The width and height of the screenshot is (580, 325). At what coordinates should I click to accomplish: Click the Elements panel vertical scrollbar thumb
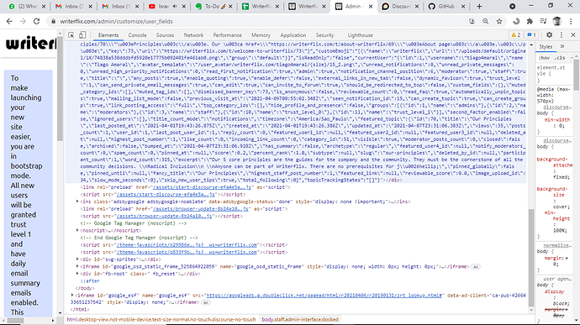point(531,258)
